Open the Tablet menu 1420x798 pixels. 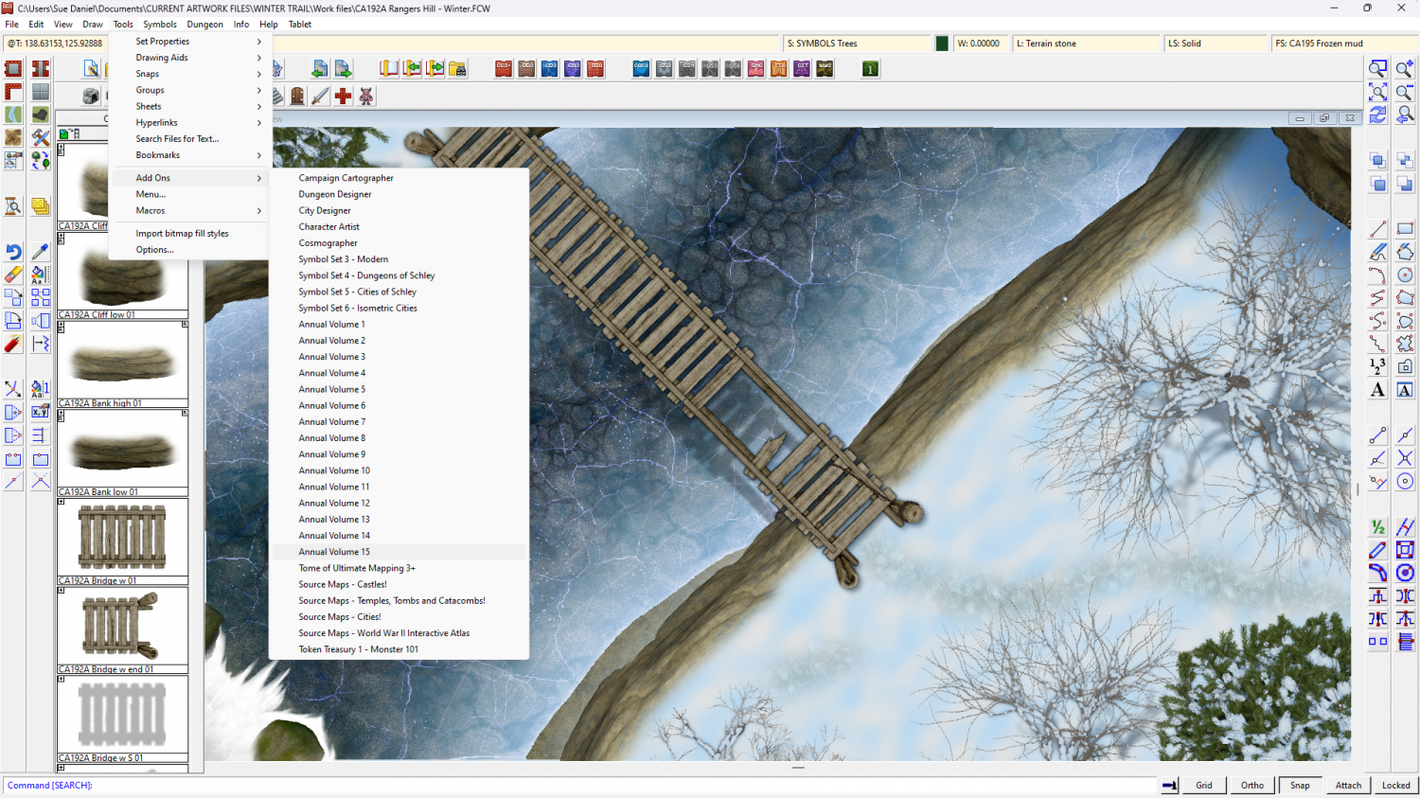point(300,25)
